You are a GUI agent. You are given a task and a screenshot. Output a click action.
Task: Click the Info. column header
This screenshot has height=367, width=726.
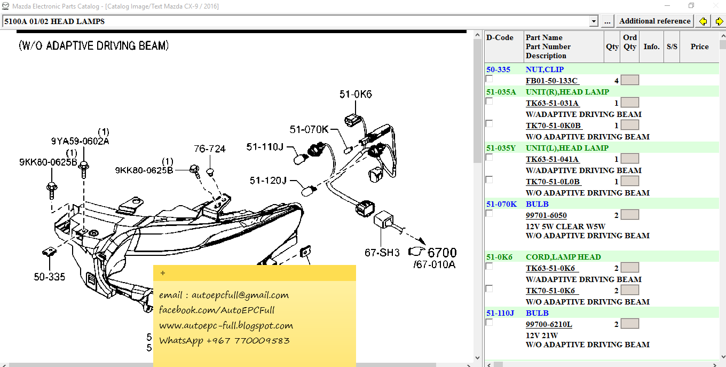651,46
